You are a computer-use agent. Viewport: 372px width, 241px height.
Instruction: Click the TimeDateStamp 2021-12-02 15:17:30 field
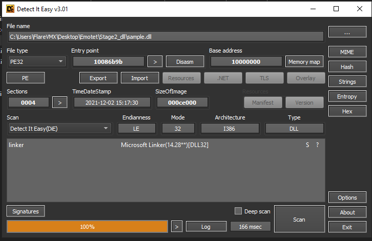[x=112, y=103]
